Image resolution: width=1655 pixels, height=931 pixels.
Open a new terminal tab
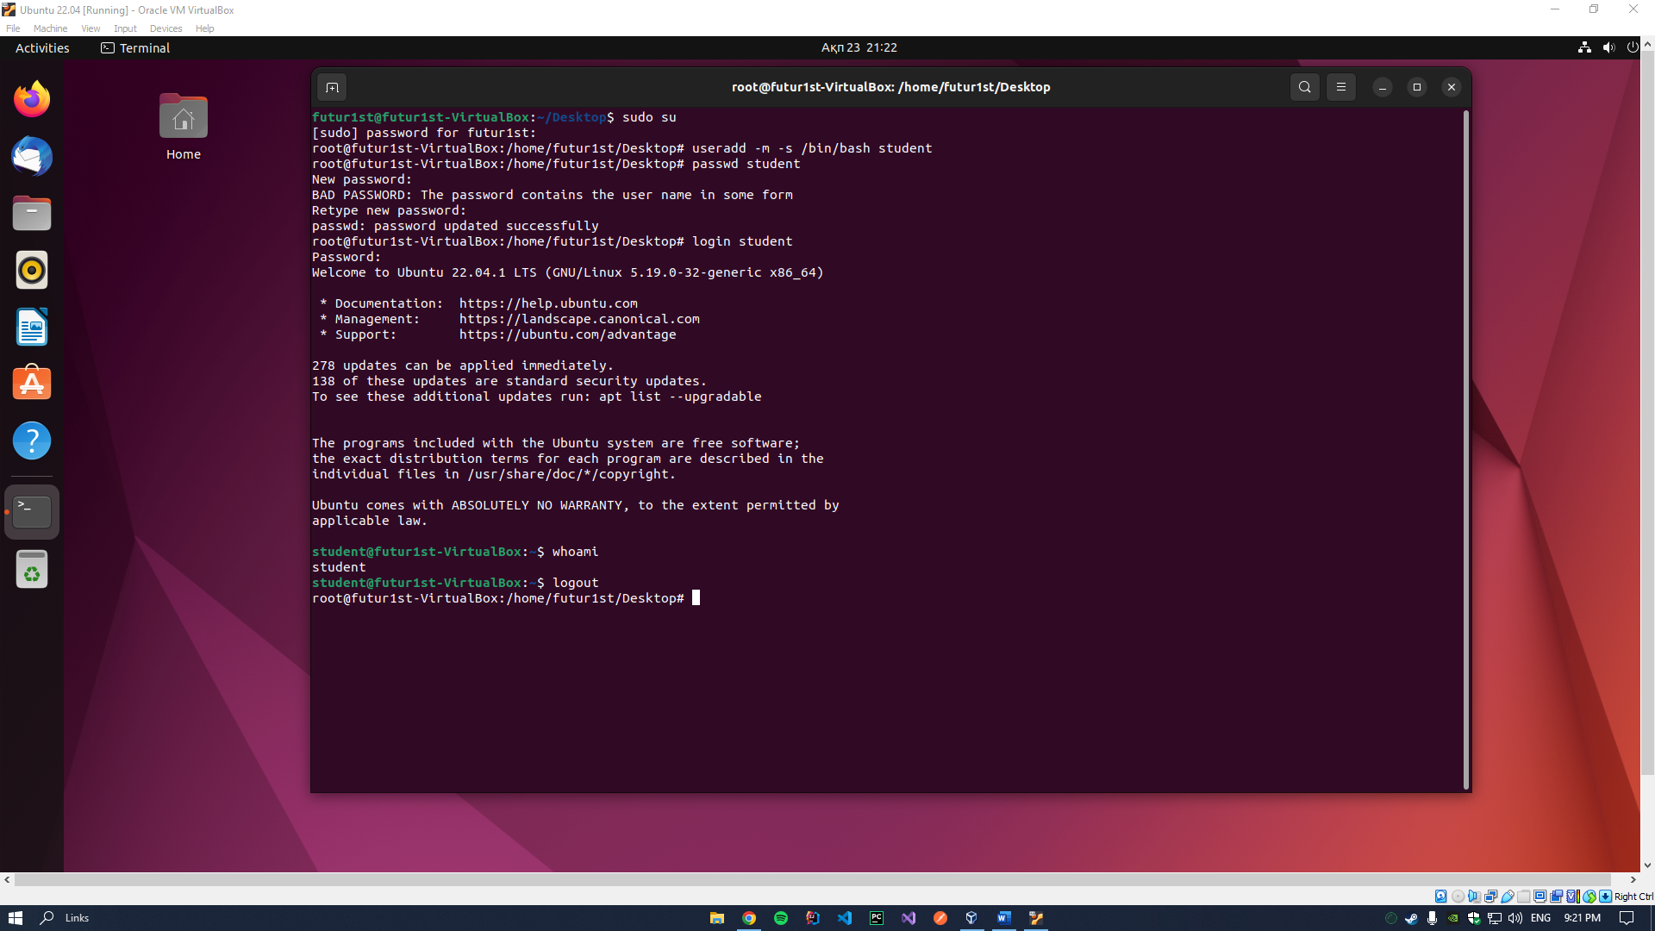coord(332,87)
